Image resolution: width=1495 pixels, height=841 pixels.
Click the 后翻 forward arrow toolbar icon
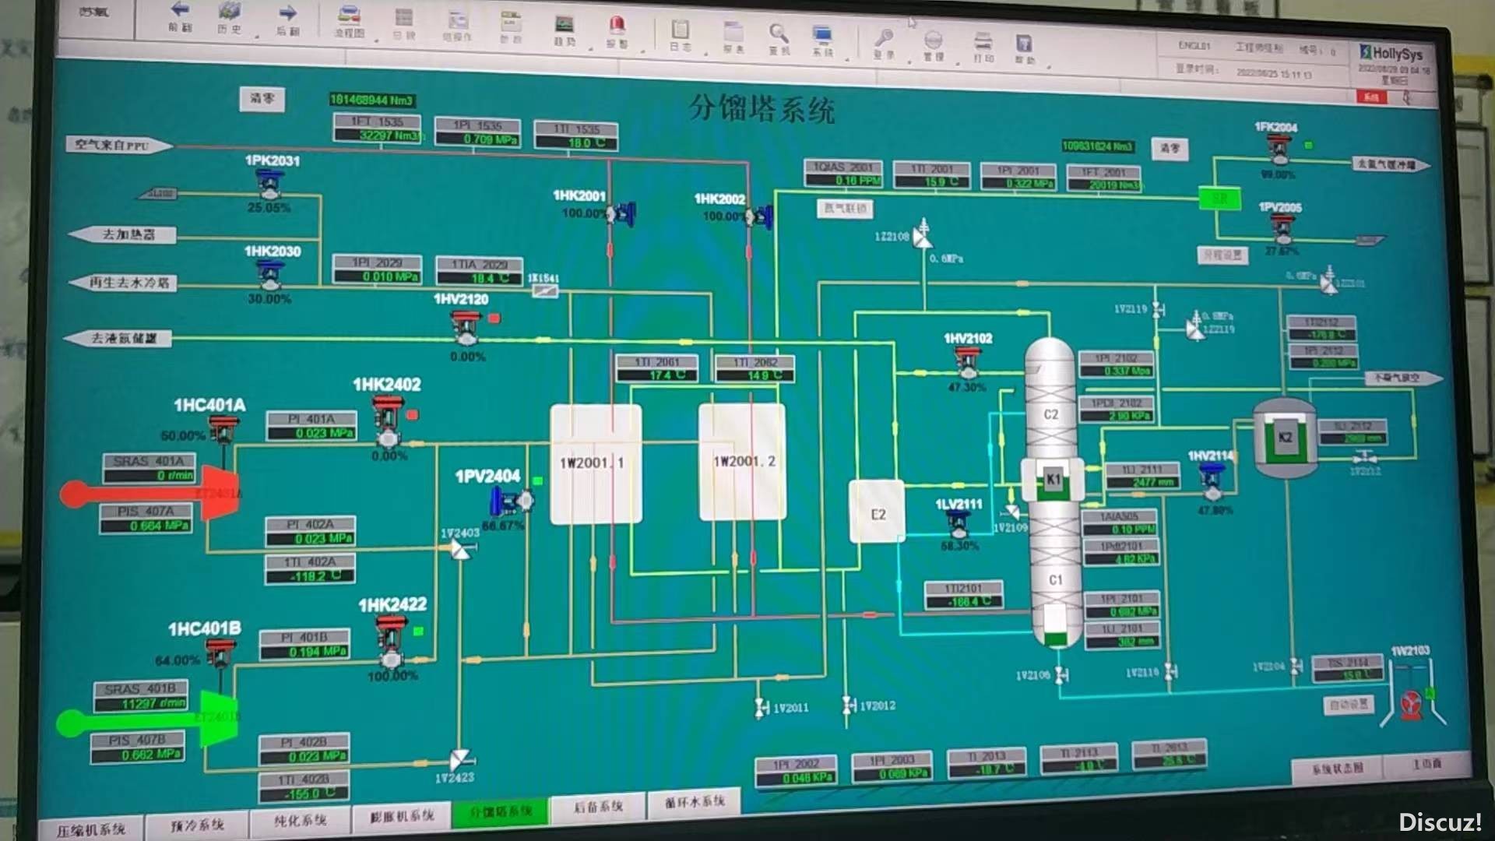pyautogui.click(x=287, y=13)
